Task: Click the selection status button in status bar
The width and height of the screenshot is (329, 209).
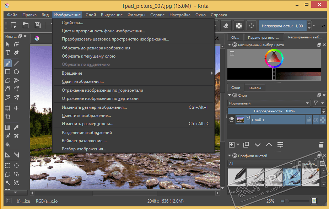Action: [9, 201]
